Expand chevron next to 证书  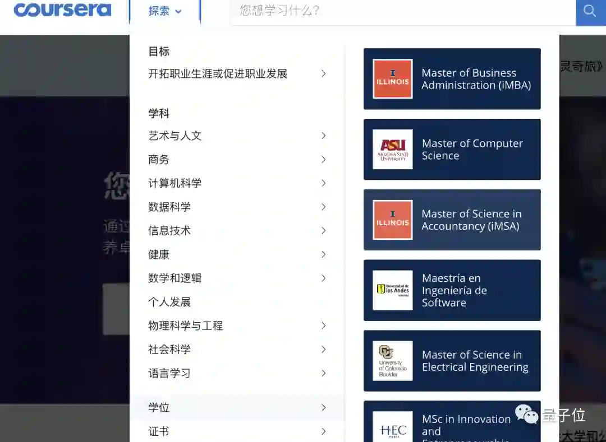pyautogui.click(x=324, y=431)
